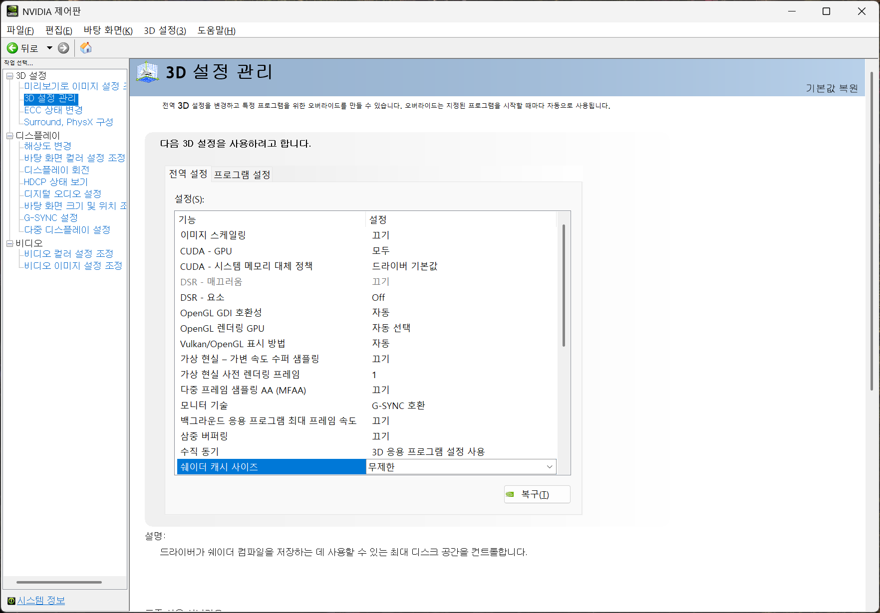
Task: Open the Back history dropdown arrow
Action: coord(49,48)
